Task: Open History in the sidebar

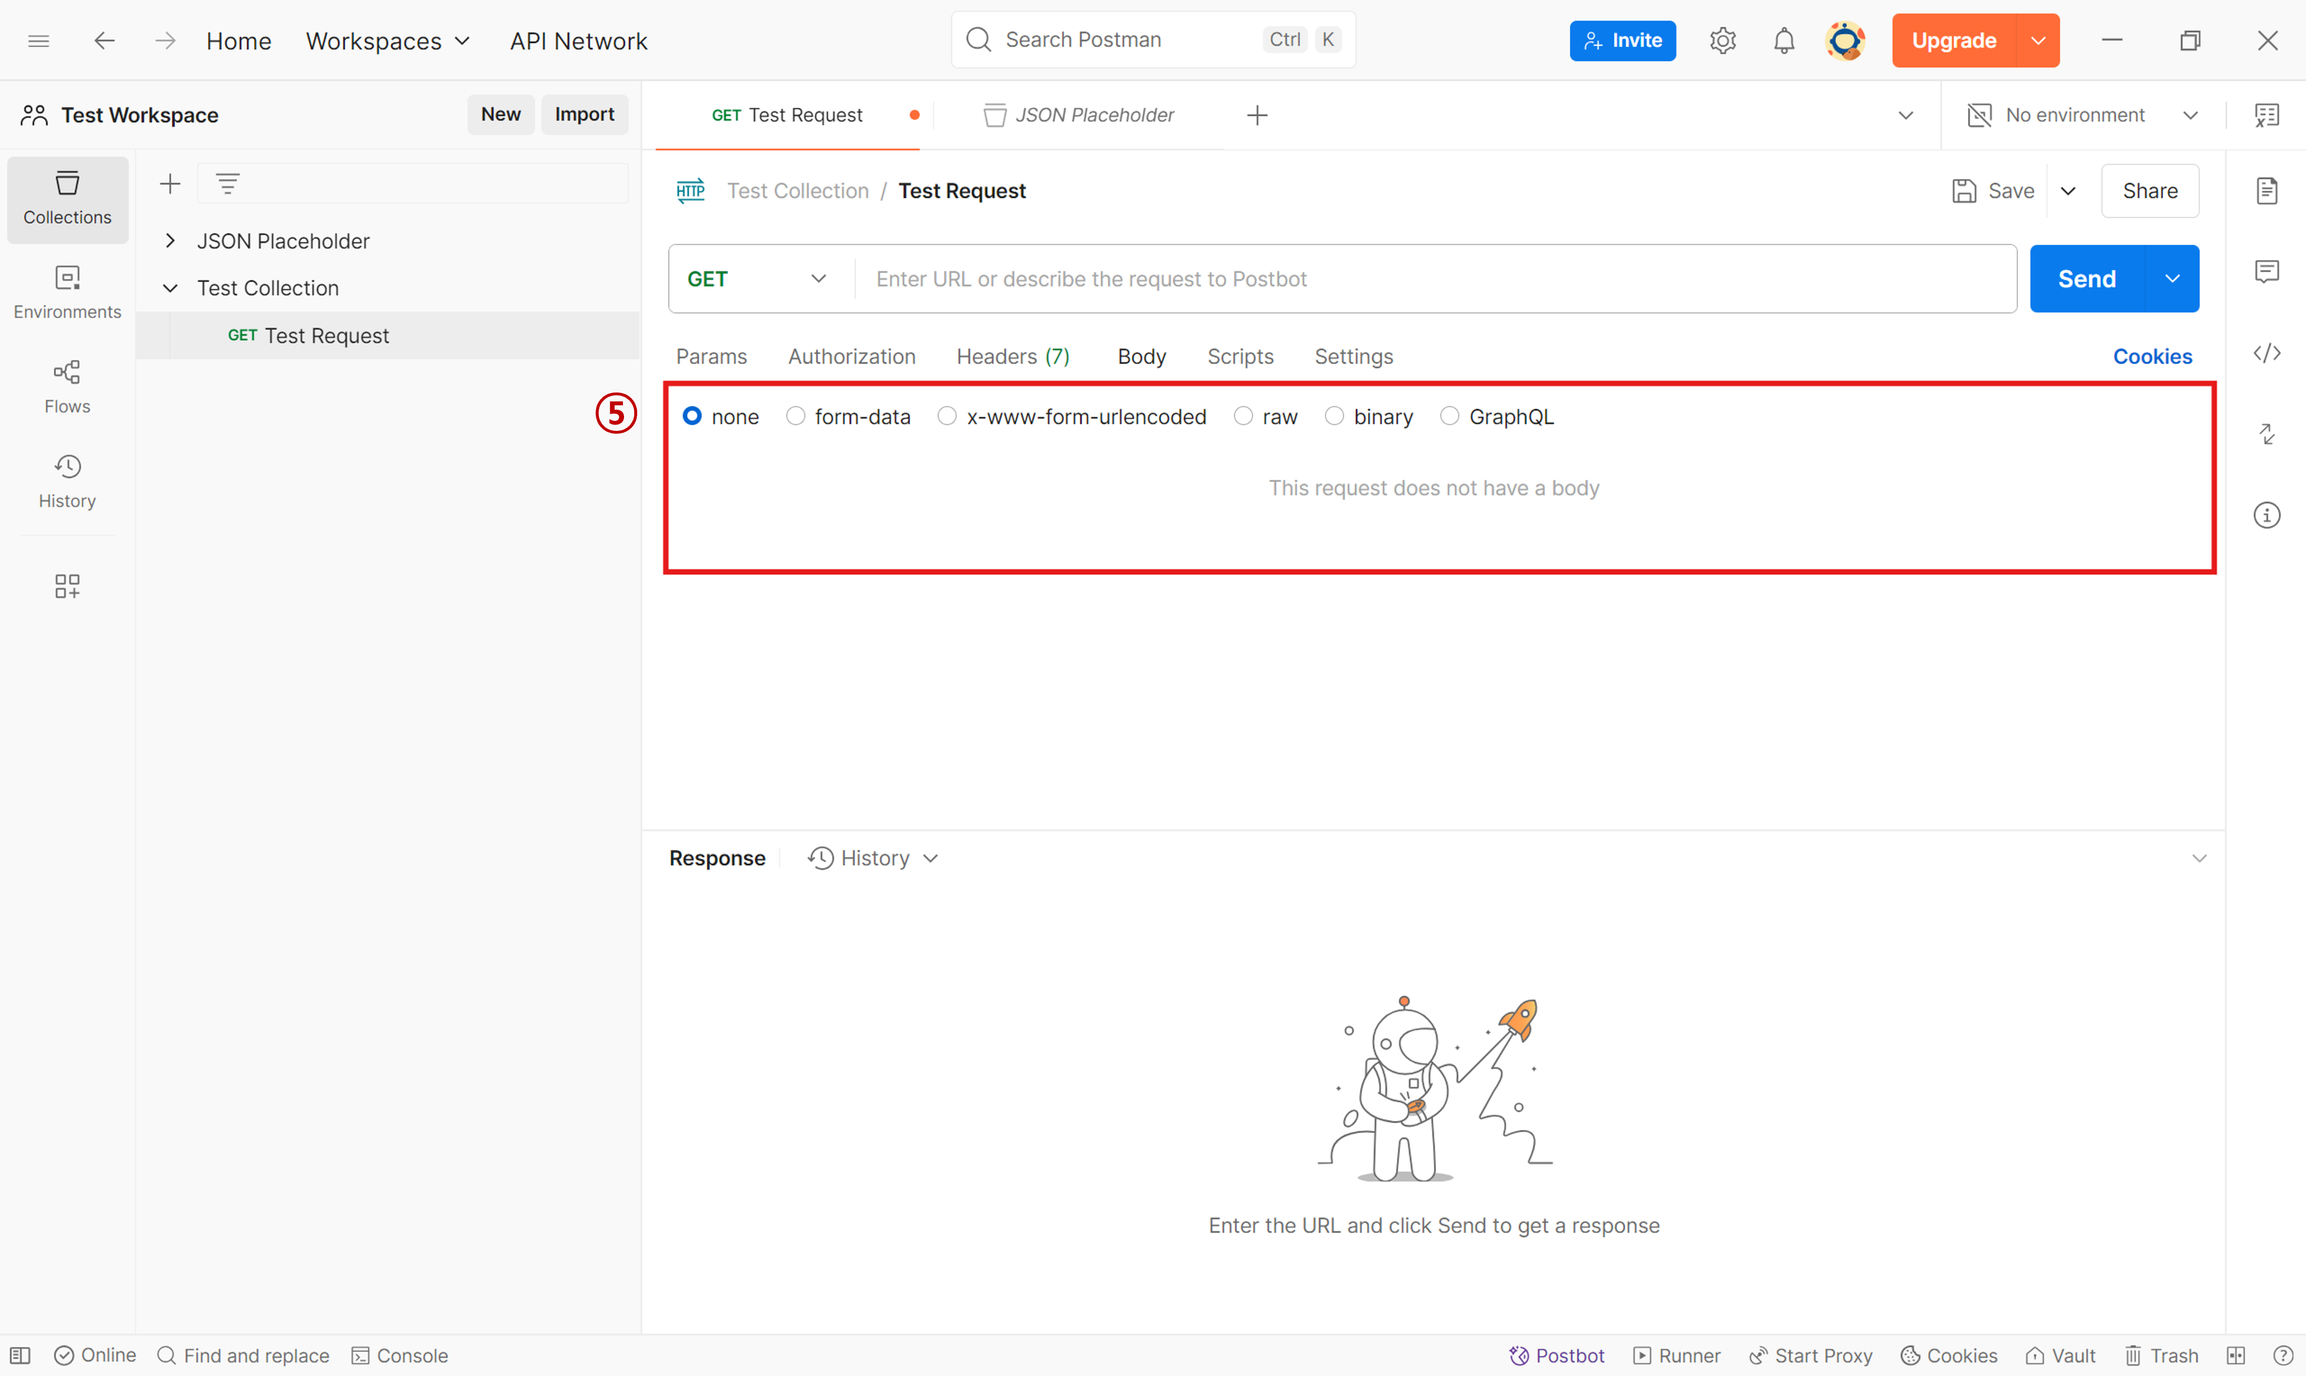Action: (x=68, y=482)
